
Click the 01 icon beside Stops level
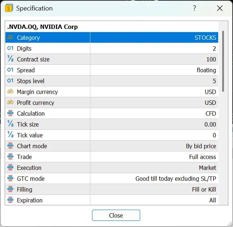pyautogui.click(x=10, y=81)
